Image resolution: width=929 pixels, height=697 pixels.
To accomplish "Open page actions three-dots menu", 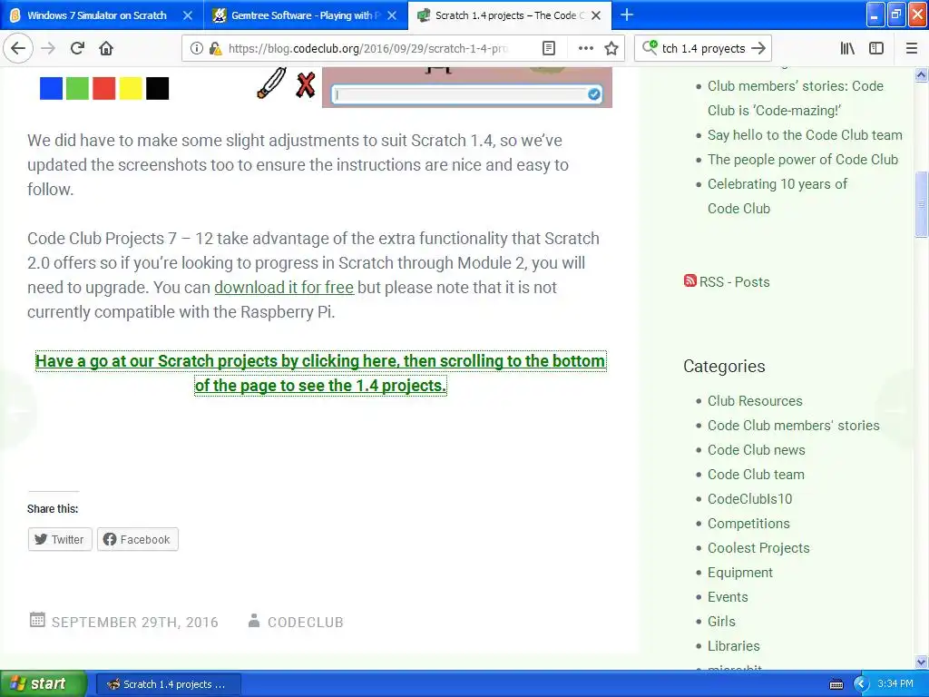I will pyautogui.click(x=585, y=48).
